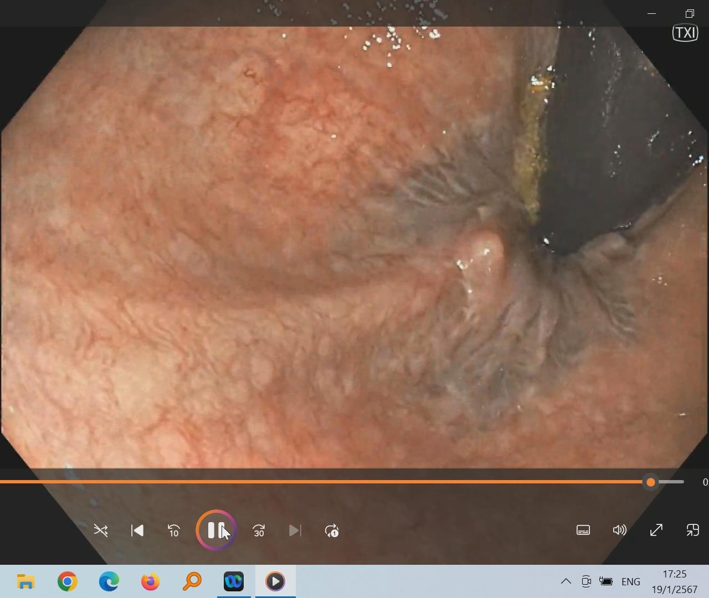Image resolution: width=709 pixels, height=598 pixels.
Task: Open Firefox from the taskbar
Action: 151,581
